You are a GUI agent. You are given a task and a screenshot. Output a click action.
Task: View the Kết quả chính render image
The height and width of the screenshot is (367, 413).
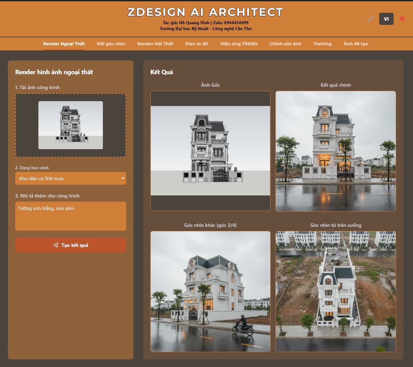point(336,151)
